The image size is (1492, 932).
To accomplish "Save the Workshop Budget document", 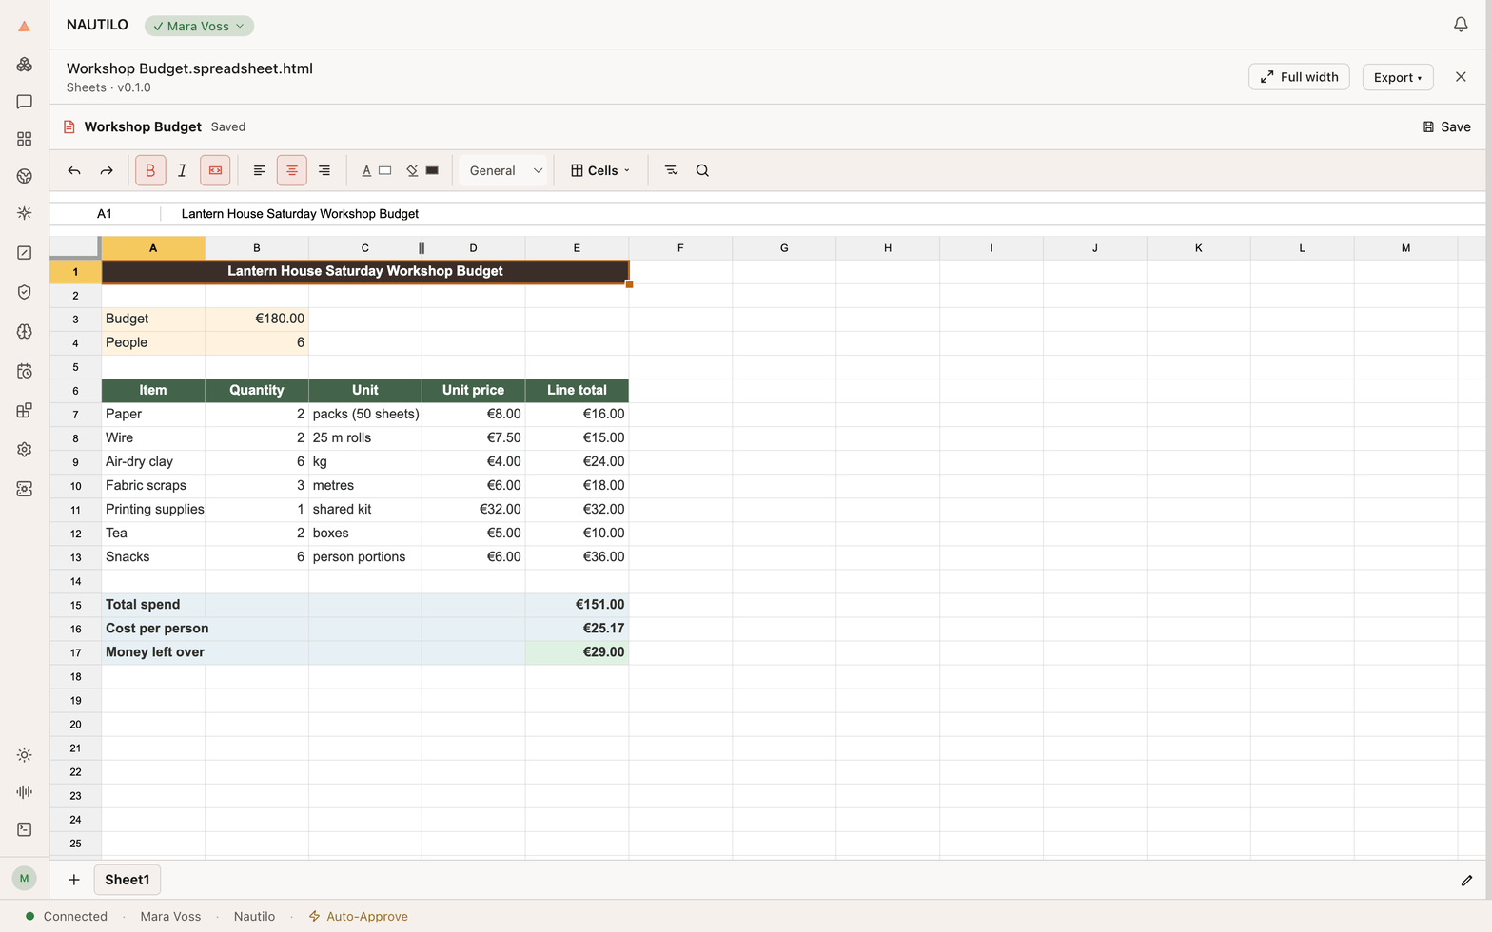I will click(1446, 126).
